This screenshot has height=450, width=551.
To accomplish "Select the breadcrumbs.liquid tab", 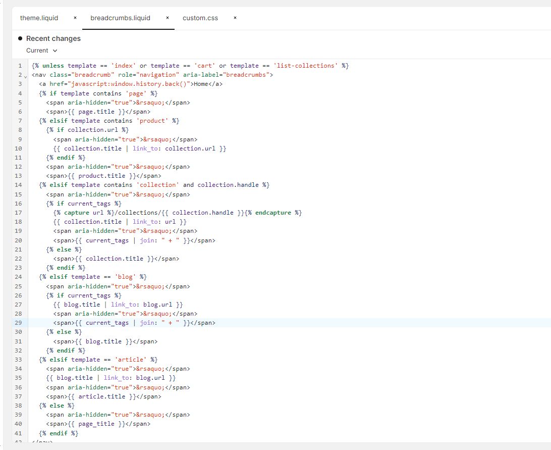I will click(120, 18).
